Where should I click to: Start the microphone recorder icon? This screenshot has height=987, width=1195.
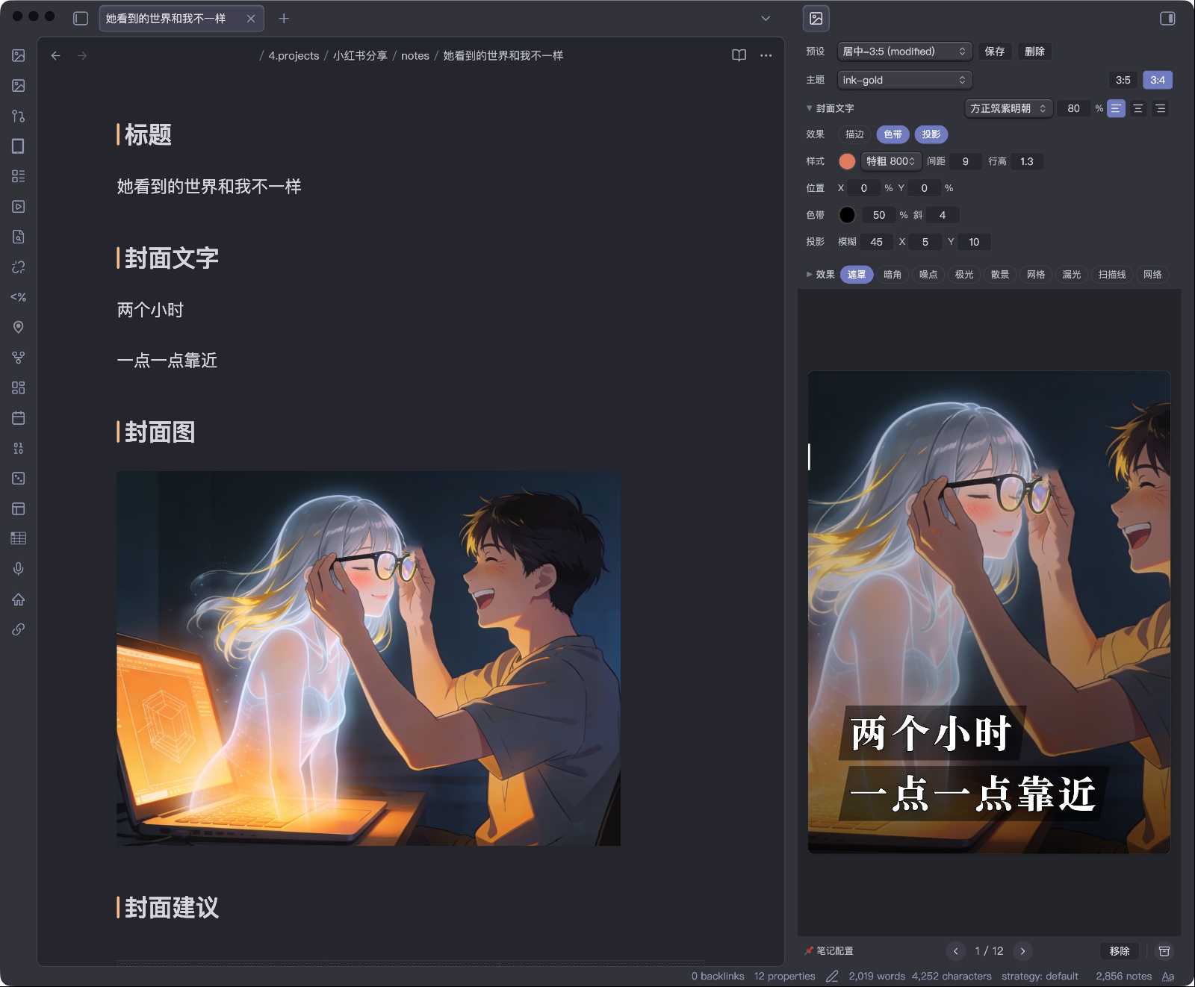click(x=19, y=569)
